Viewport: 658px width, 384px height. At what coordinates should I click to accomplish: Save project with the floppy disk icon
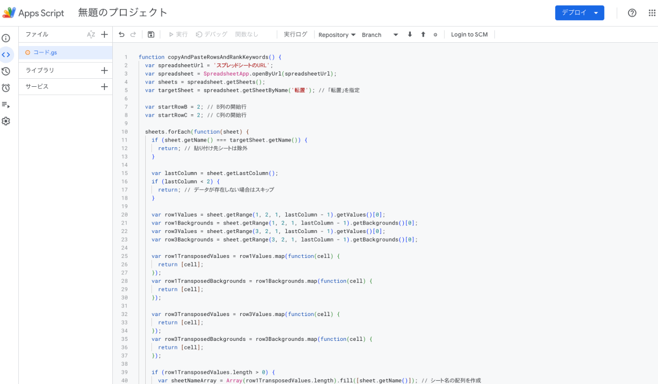[151, 34]
